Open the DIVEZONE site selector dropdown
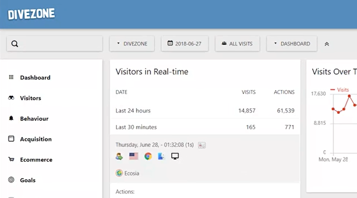This screenshot has width=357, height=198. click(132, 44)
